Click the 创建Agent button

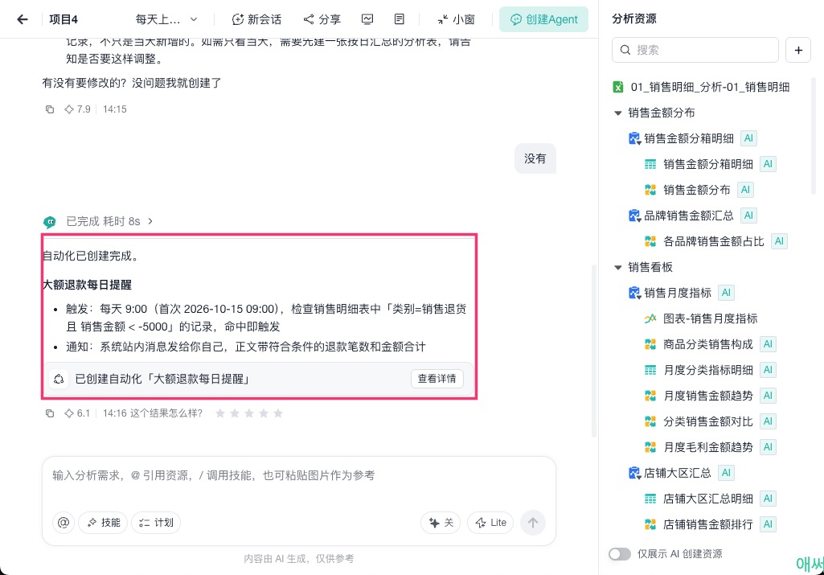click(x=544, y=19)
